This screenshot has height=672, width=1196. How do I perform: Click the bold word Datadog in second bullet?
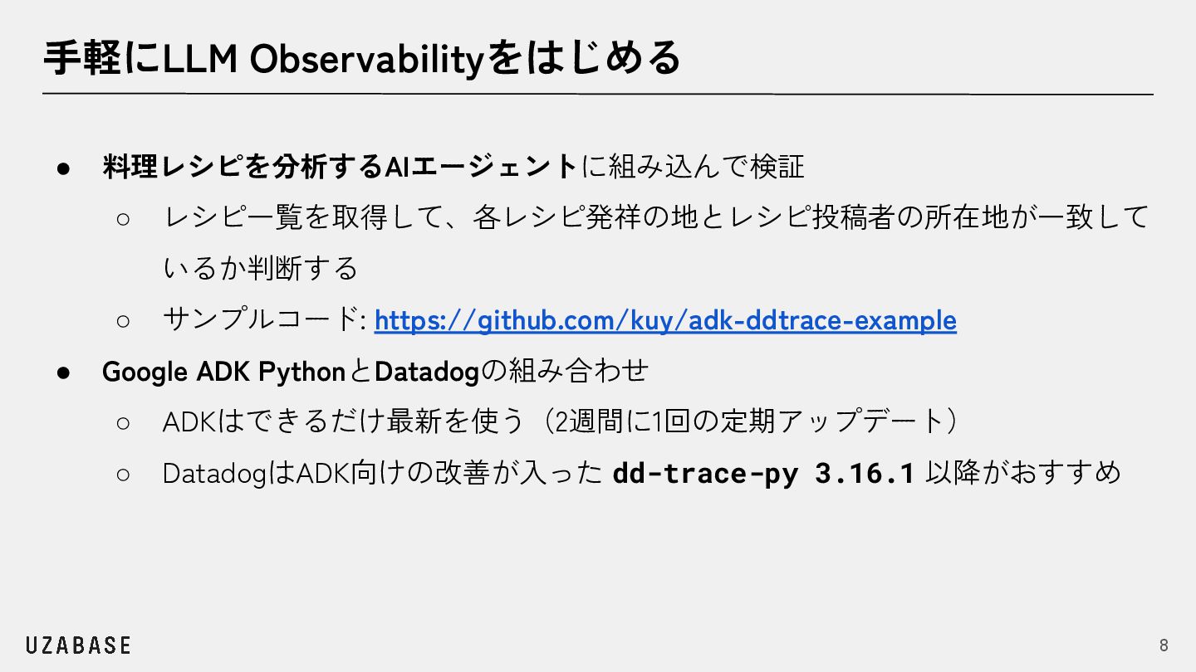coord(428,372)
